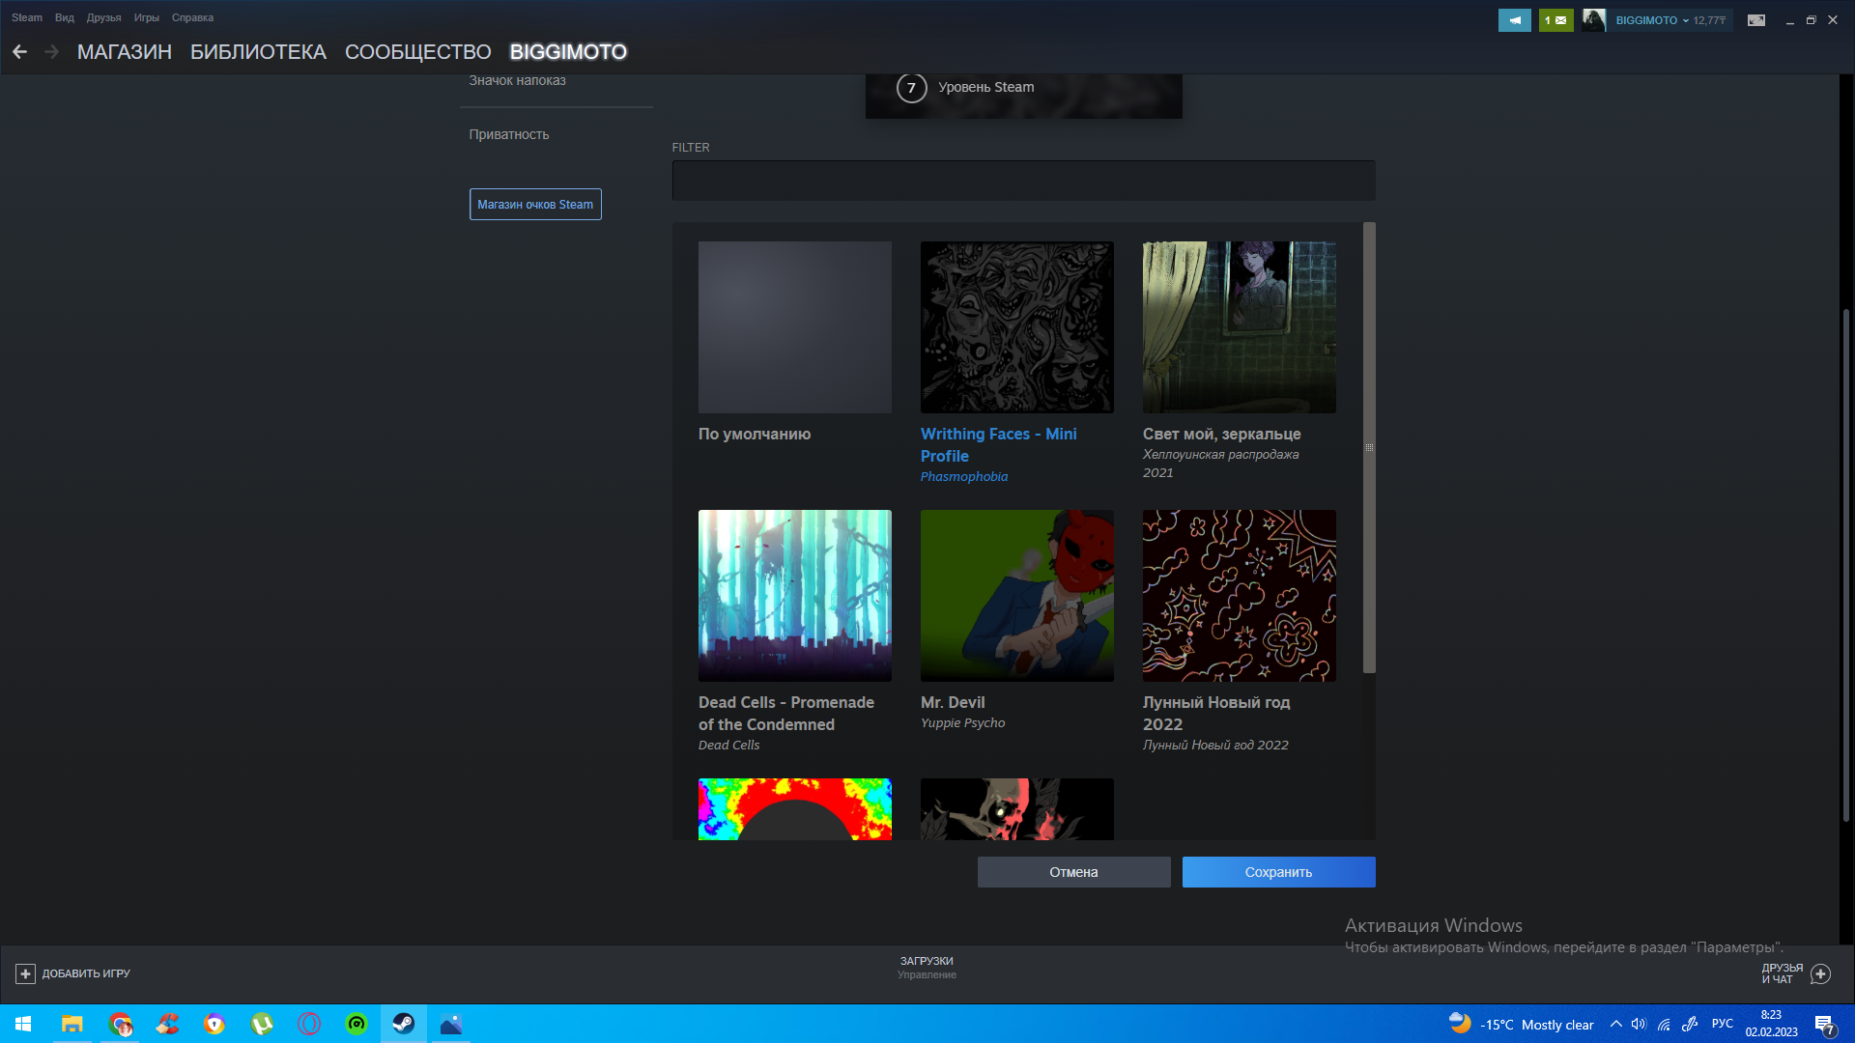Open the messages envelope notification
The height and width of the screenshot is (1043, 1855).
click(x=1555, y=20)
